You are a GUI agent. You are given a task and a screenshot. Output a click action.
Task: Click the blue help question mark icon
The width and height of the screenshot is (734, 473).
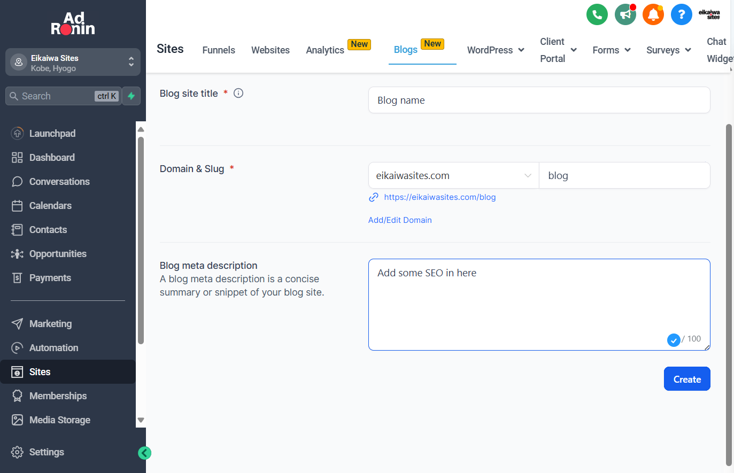682,14
